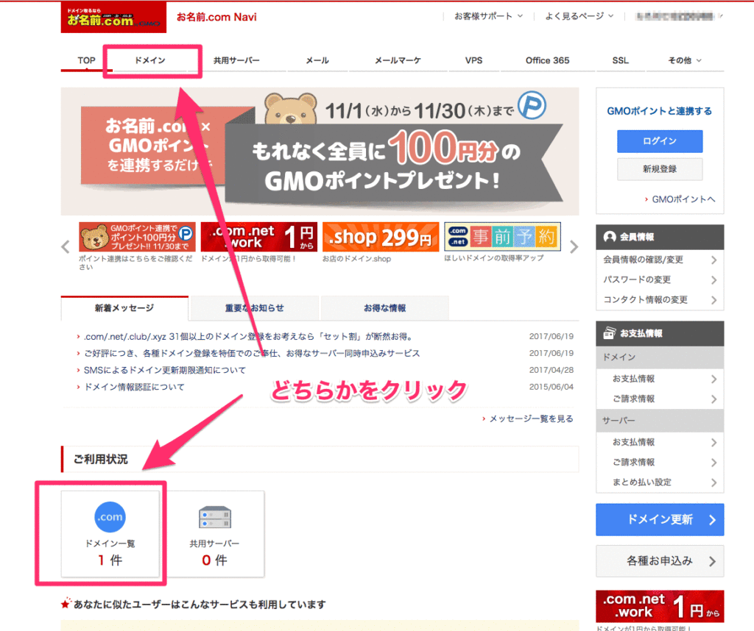Open the shared server rack icon
This screenshot has height=631, width=754.
[x=215, y=517]
